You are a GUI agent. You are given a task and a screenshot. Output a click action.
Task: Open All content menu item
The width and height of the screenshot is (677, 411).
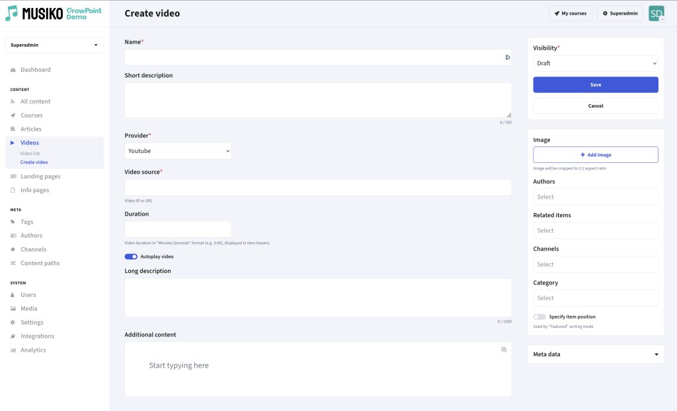click(36, 102)
